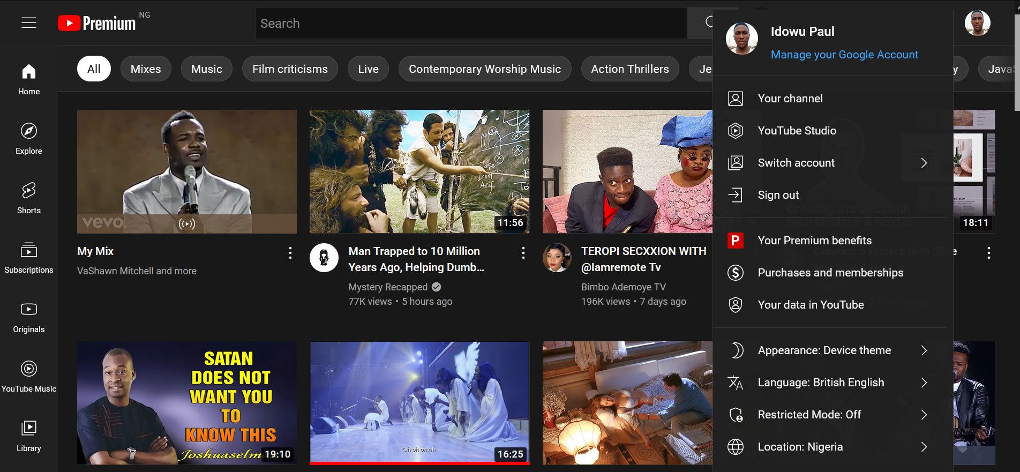This screenshot has width=1020, height=472.
Task: Open options menu for Slice Machine video
Action: [989, 253]
